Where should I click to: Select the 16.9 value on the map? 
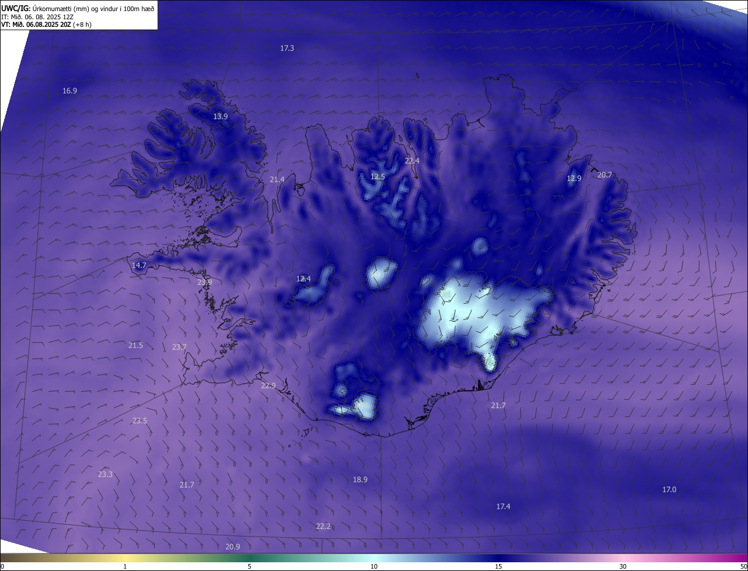click(70, 90)
